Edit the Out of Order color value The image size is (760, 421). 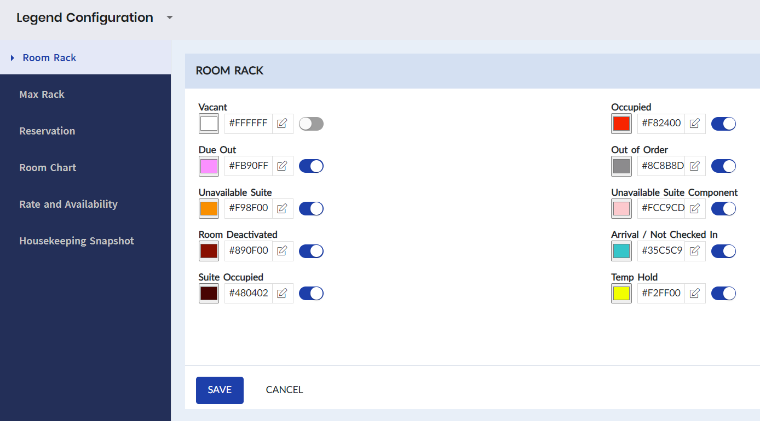pyautogui.click(x=695, y=166)
